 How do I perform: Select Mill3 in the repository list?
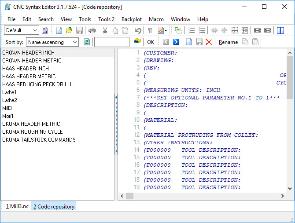point(58,108)
